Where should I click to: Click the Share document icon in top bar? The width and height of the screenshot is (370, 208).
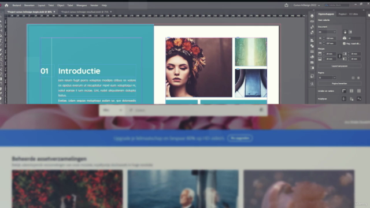pos(286,5)
